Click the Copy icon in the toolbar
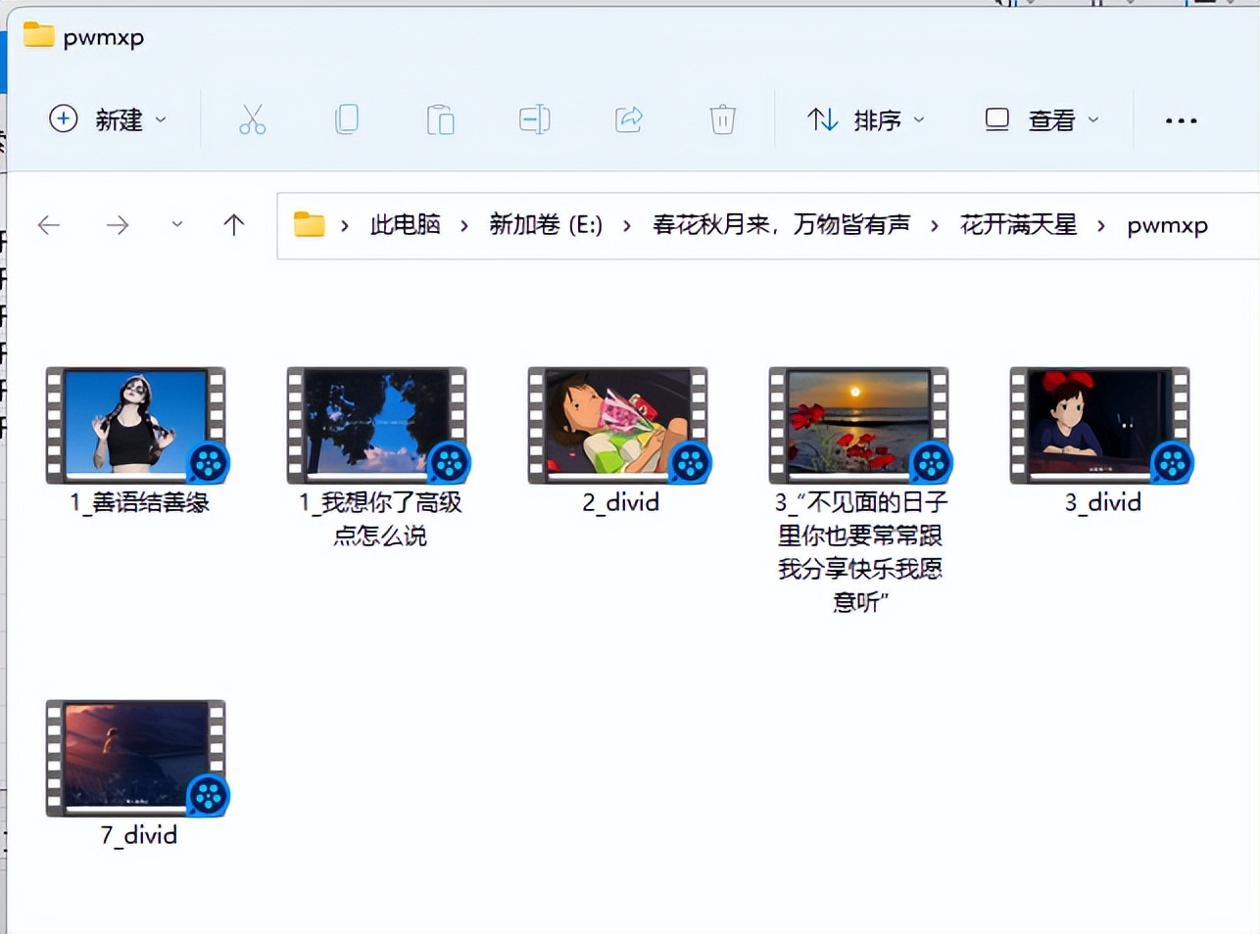Image resolution: width=1260 pixels, height=934 pixels. [347, 118]
